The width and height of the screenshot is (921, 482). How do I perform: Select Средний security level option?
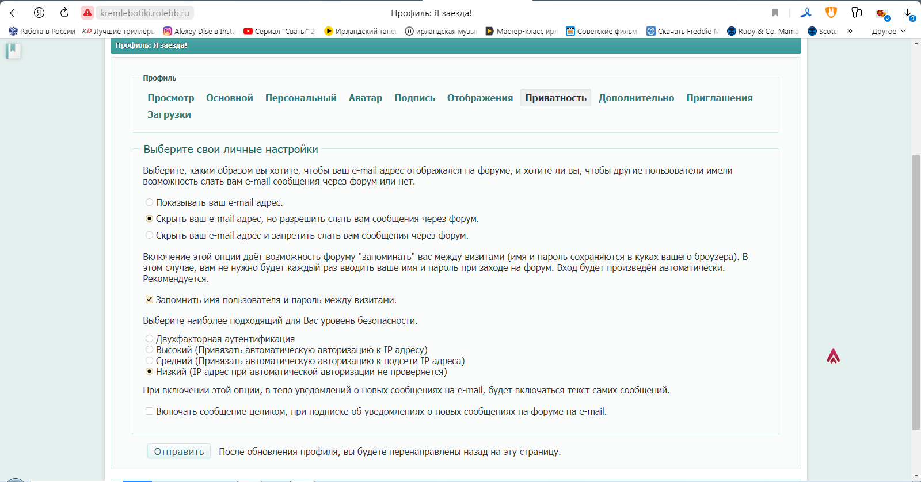click(x=149, y=361)
